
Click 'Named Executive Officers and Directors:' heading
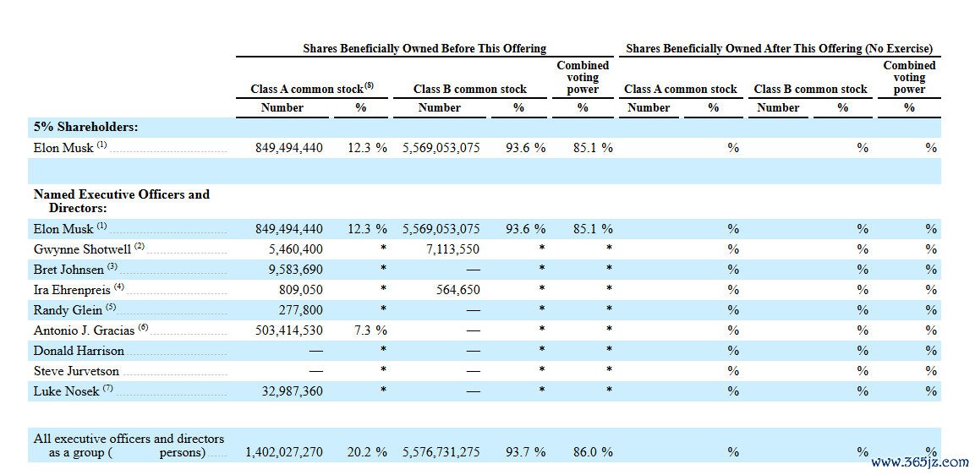tap(121, 201)
